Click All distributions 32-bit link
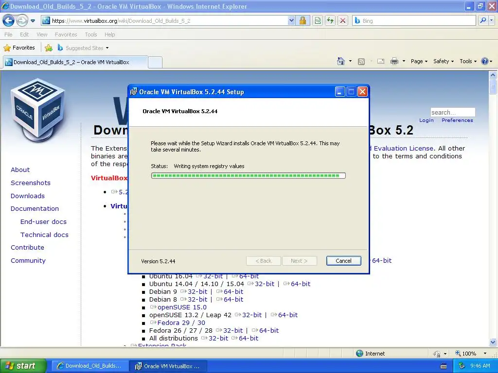Screen dimensions: 498x373 [218, 338]
